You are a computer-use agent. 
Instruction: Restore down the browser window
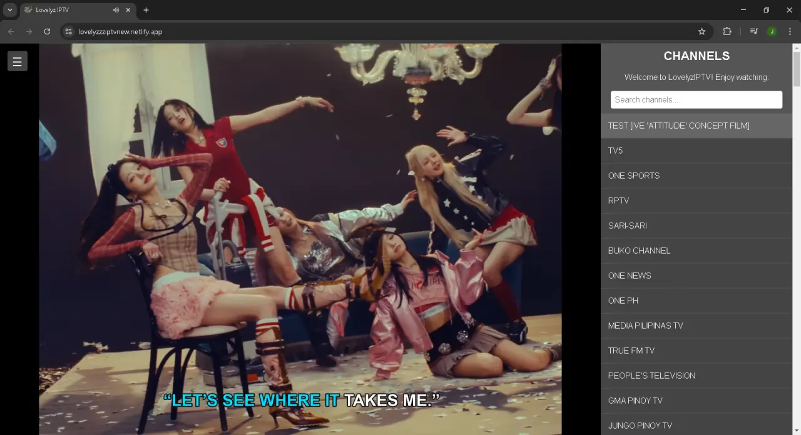click(x=767, y=10)
